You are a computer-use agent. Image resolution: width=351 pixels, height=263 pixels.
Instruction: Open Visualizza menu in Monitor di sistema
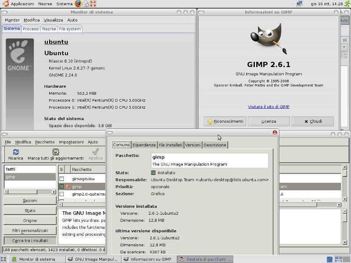pyautogui.click(x=53, y=20)
